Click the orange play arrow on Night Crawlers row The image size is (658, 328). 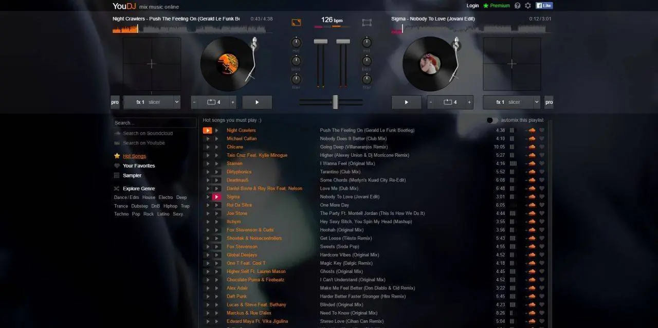[207, 131]
